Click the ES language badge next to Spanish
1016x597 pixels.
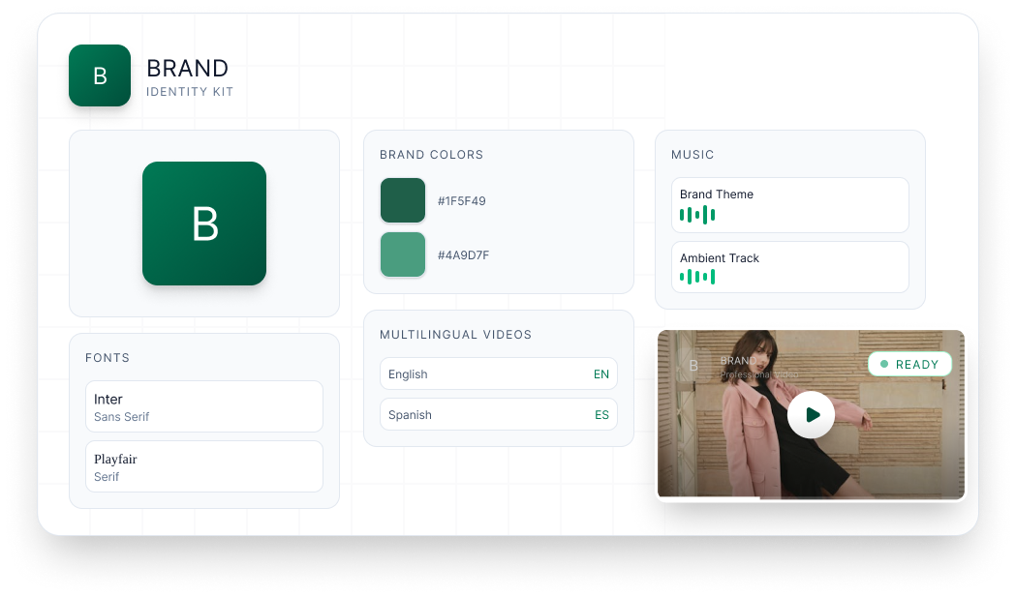[x=601, y=414]
